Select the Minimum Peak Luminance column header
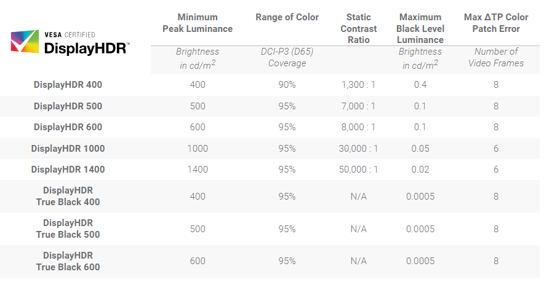This screenshot has width=552, height=293. 198,23
